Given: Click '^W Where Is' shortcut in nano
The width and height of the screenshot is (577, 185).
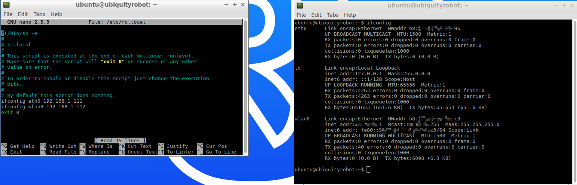Looking at the screenshot, I should pos(96,146).
